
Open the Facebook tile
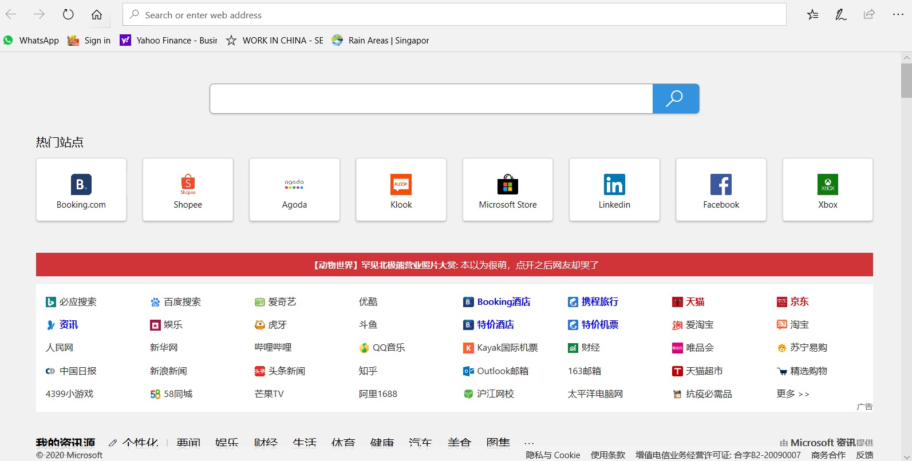[x=721, y=189]
